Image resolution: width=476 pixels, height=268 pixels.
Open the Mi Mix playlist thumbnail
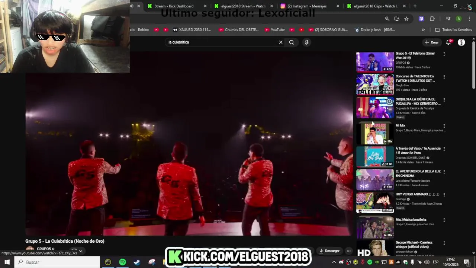point(375,133)
